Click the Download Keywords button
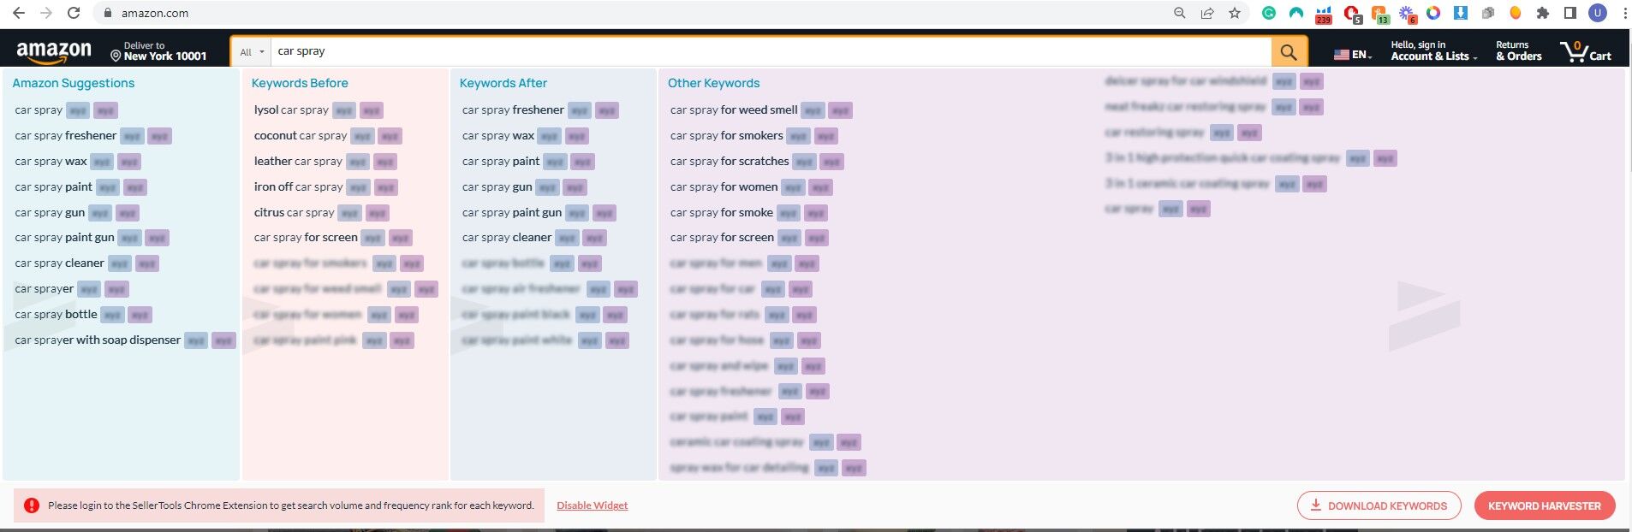Image resolution: width=1632 pixels, height=532 pixels. (1379, 505)
